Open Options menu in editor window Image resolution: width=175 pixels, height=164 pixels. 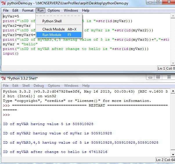(x=54, y=10)
